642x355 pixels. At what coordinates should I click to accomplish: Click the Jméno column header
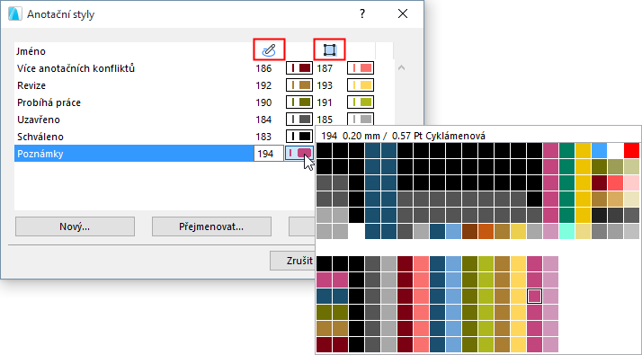point(31,51)
